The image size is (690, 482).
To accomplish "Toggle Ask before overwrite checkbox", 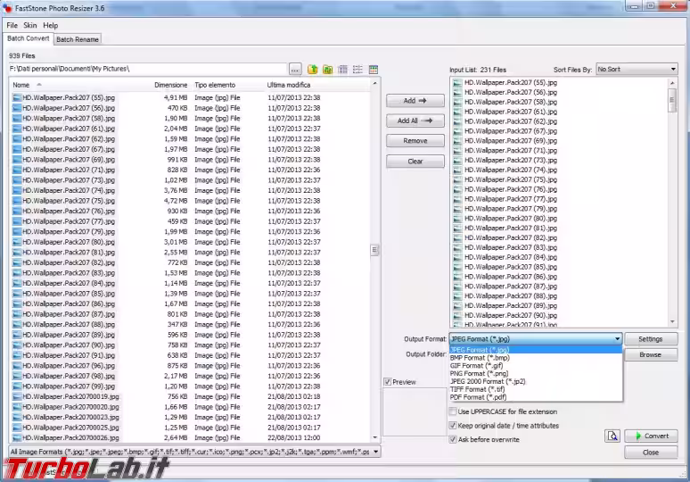I will (x=452, y=439).
